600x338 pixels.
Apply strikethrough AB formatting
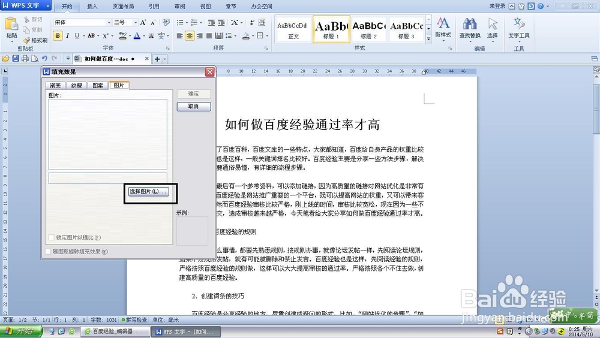tap(91, 35)
